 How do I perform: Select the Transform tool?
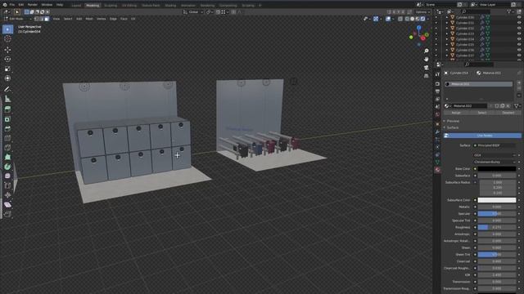pos(7,78)
